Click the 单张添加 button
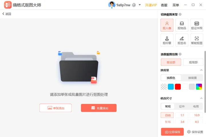Screen dimensions: 206x137 56,108
